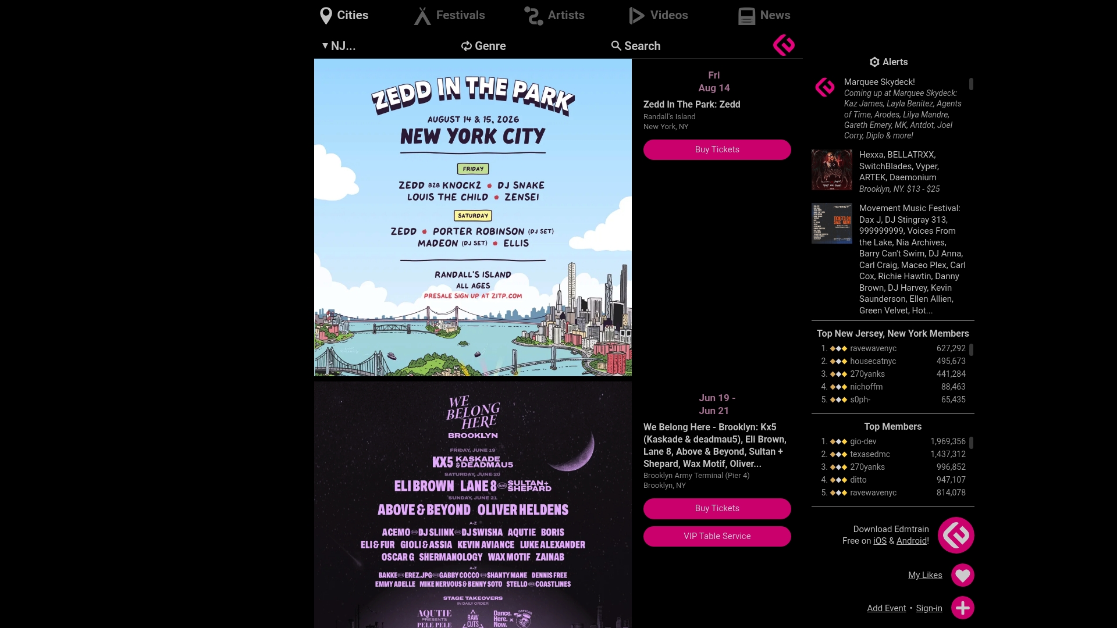The image size is (1117, 628).
Task: Buy Tickets for Zedd In The Park
Action: pyautogui.click(x=717, y=149)
